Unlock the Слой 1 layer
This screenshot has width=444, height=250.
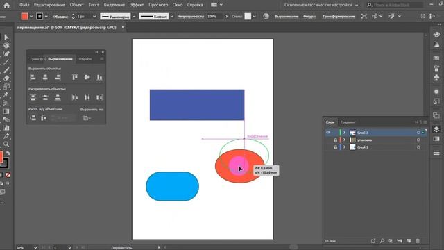(336, 147)
